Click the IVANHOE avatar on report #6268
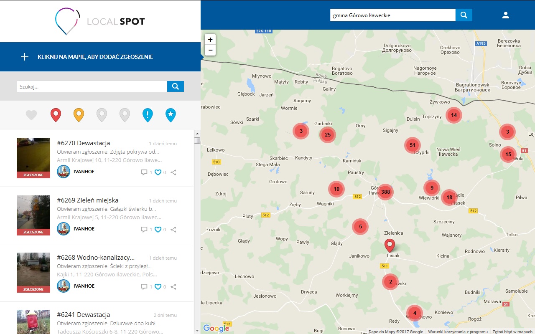Screen dimensions: 535x334 click(64, 286)
